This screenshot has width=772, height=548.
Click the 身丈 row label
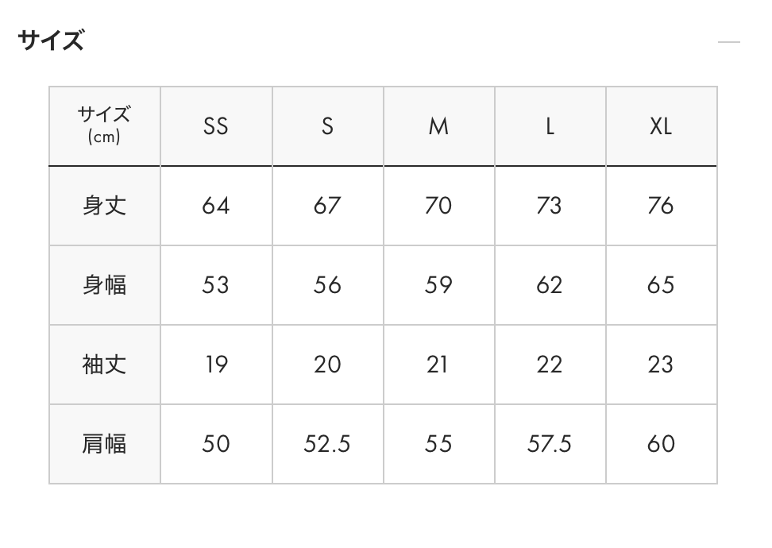click(104, 206)
